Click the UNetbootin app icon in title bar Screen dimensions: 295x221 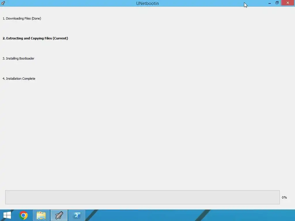[x=3, y=3]
